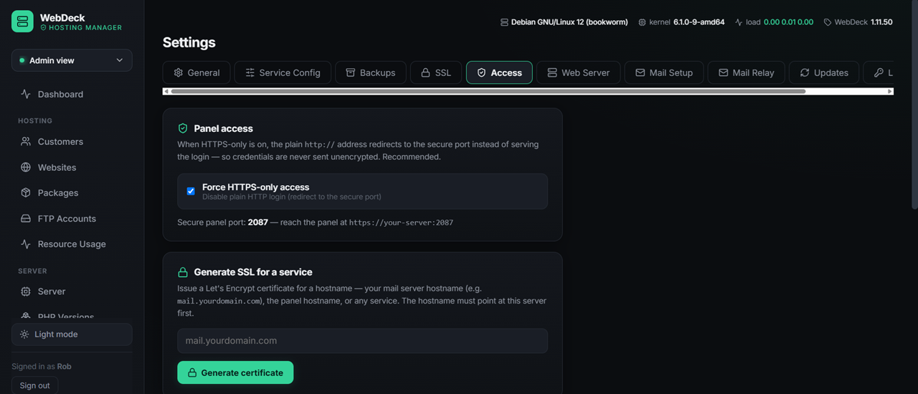Viewport: 918px width, 394px height.
Task: Click the Websites globe icon
Action: (x=26, y=167)
